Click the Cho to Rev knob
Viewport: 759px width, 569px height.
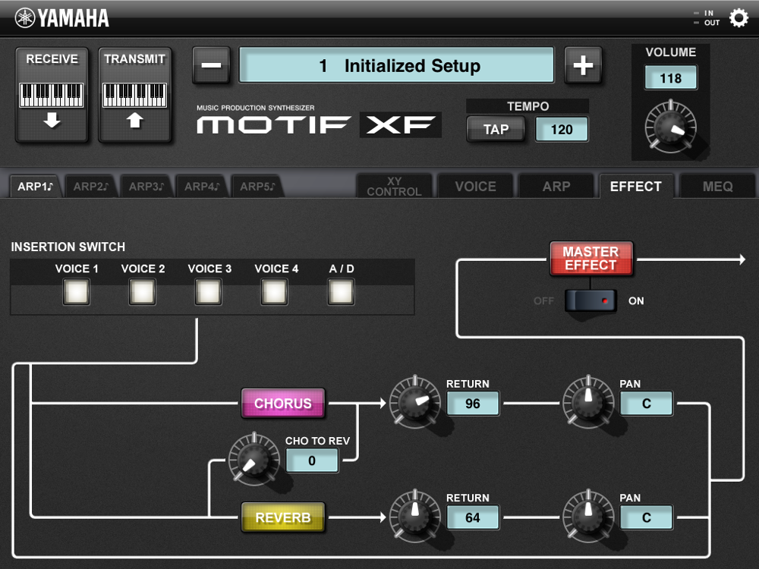tap(254, 458)
